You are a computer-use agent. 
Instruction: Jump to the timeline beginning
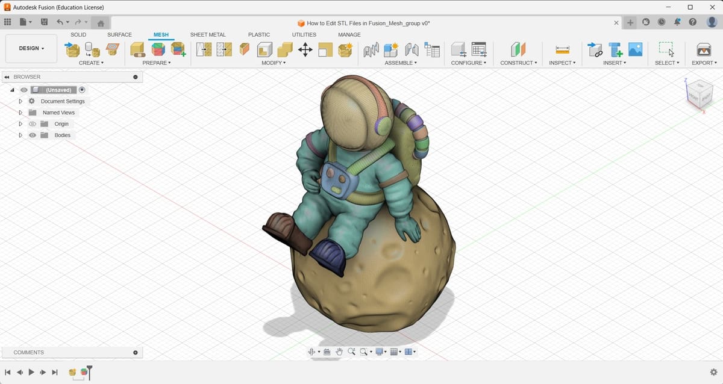click(x=8, y=373)
